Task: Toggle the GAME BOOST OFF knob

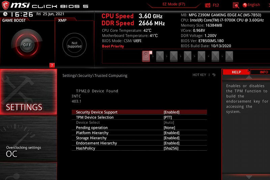Action: pyautogui.click(x=27, y=45)
